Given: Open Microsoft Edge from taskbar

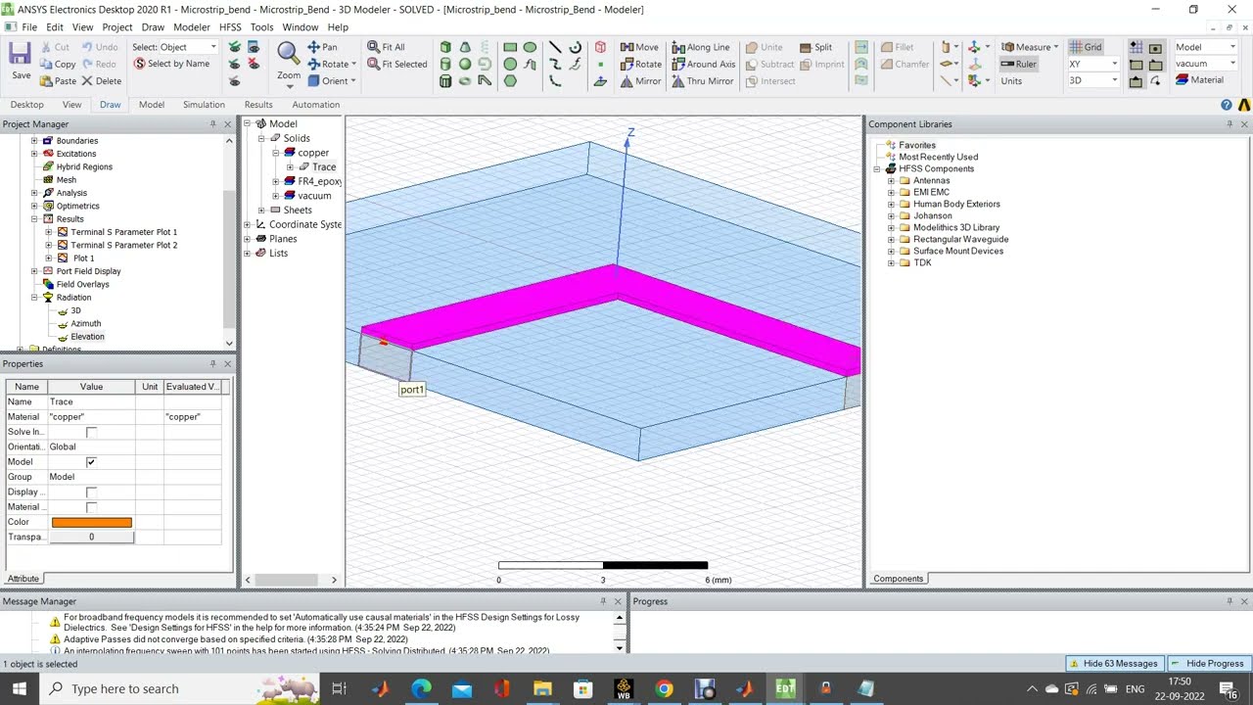Looking at the screenshot, I should pyautogui.click(x=421, y=688).
